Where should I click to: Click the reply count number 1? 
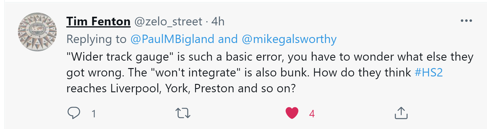click(94, 114)
